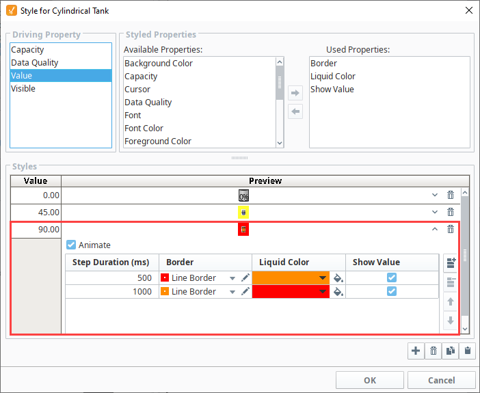This screenshot has height=393, width=480.
Task: Click the Step Duration (ms) column header
Action: pyautogui.click(x=112, y=262)
